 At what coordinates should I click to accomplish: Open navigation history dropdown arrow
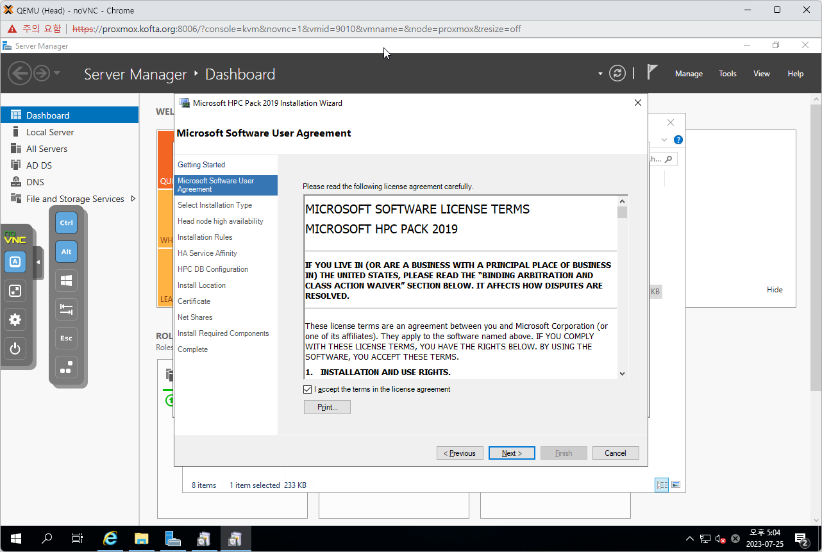[57, 73]
